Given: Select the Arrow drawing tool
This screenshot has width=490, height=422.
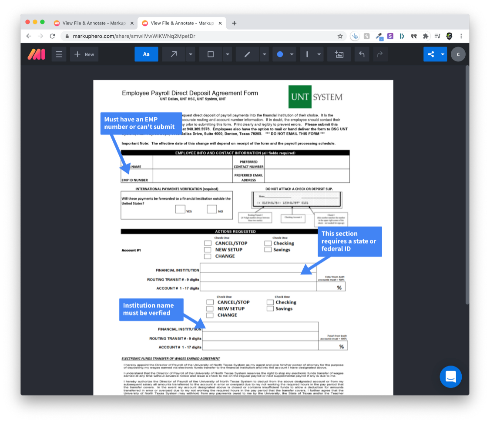Looking at the screenshot, I should [x=174, y=54].
